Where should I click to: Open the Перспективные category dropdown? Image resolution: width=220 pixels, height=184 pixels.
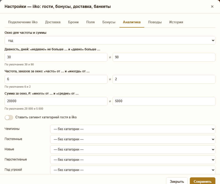tap(133, 160)
